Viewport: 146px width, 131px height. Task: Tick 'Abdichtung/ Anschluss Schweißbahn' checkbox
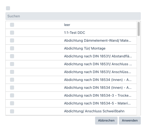pos(12,111)
